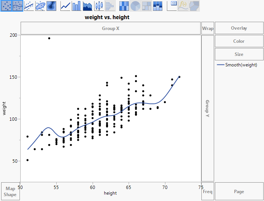264x201 pixels.
Task: Click the Map Shape drop zone
Action: coord(10,191)
